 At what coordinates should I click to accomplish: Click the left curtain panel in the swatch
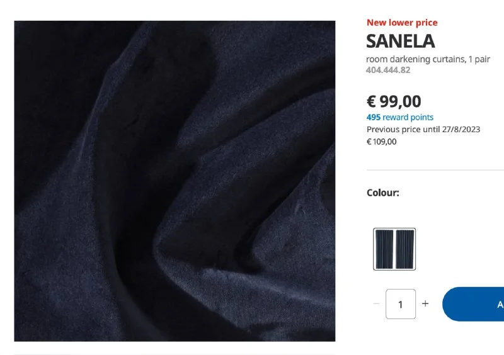(x=384, y=249)
